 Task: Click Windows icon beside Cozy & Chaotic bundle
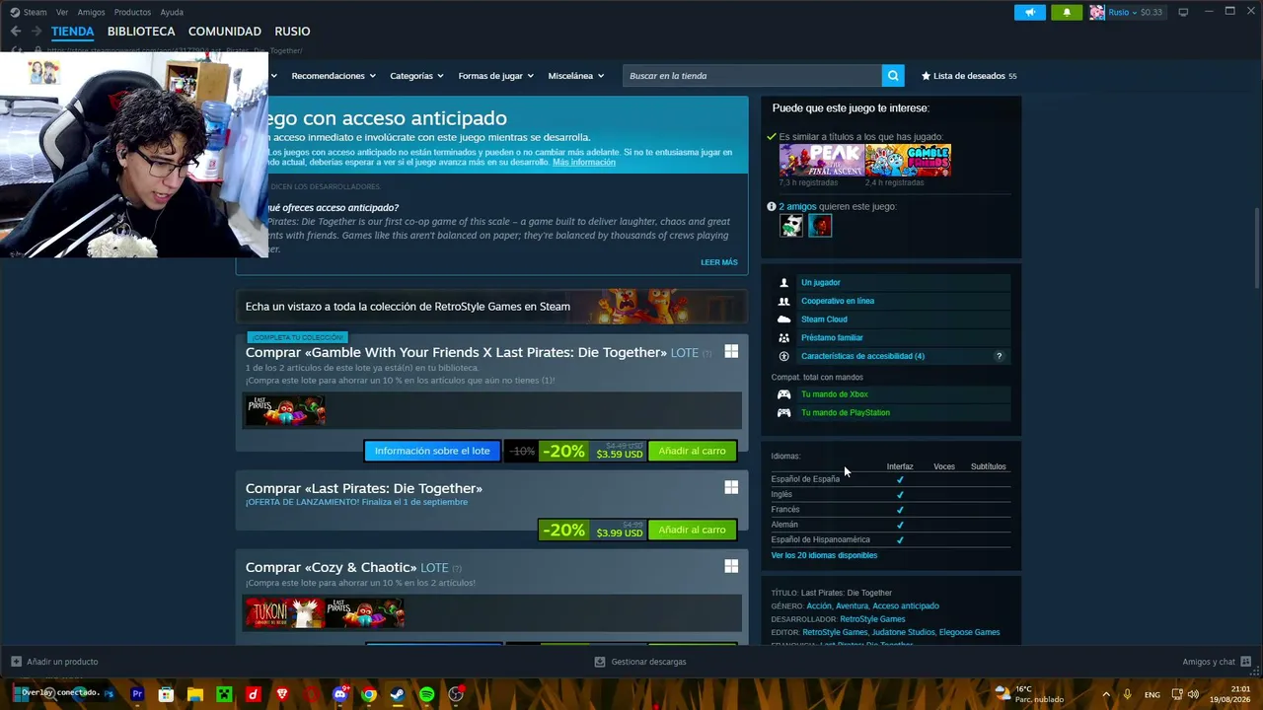(x=731, y=566)
